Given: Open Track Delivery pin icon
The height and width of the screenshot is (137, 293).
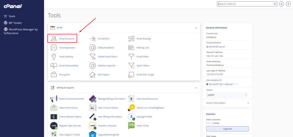Looking at the screenshot, I should (x=54, y=57).
